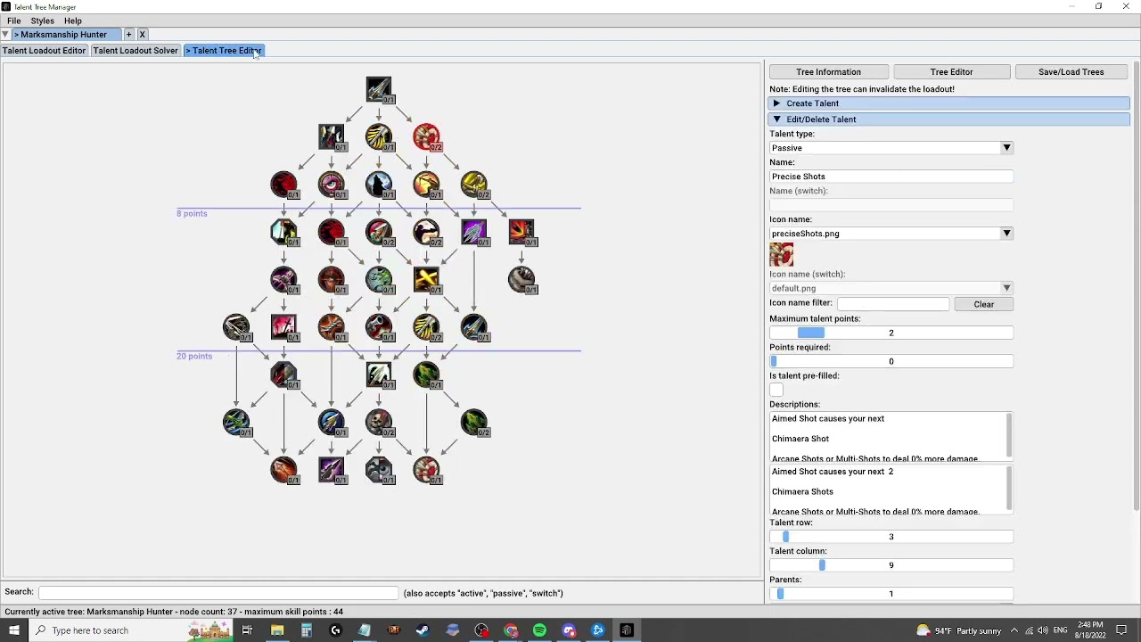Click the pink eye crosshair talent node
The width and height of the screenshot is (1141, 642).
coord(332,185)
